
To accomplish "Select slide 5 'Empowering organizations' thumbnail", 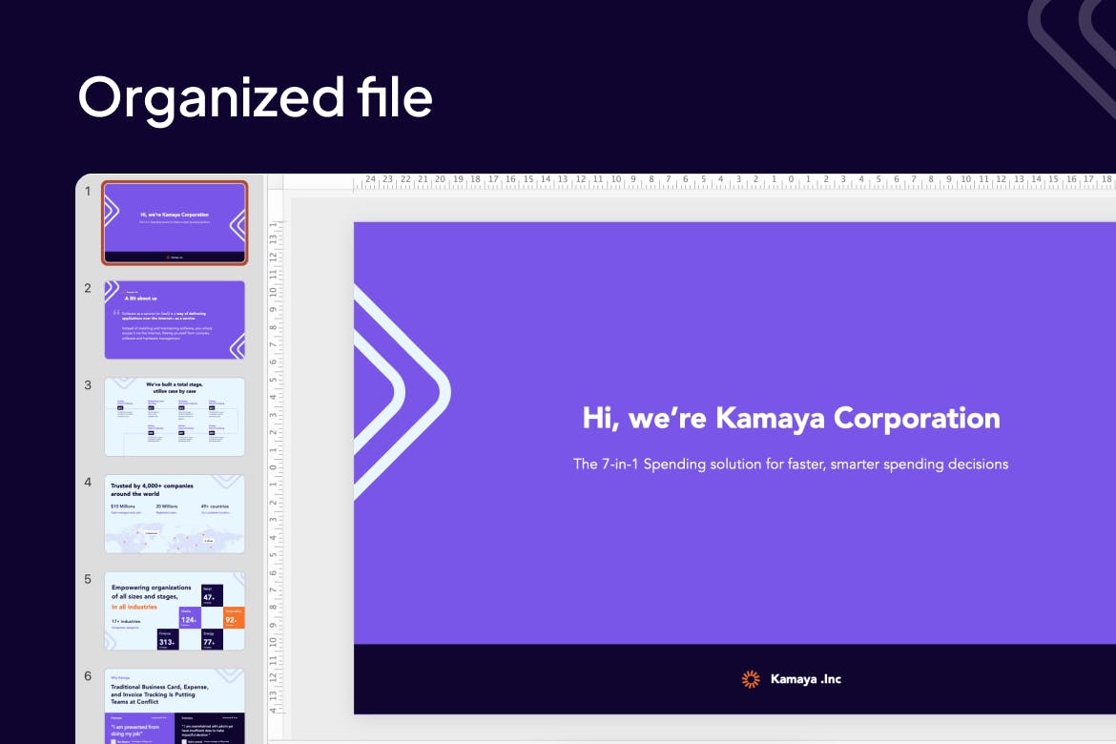I will (x=175, y=610).
